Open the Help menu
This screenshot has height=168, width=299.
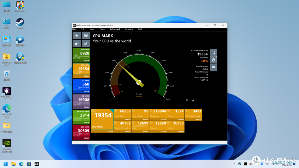[141, 29]
